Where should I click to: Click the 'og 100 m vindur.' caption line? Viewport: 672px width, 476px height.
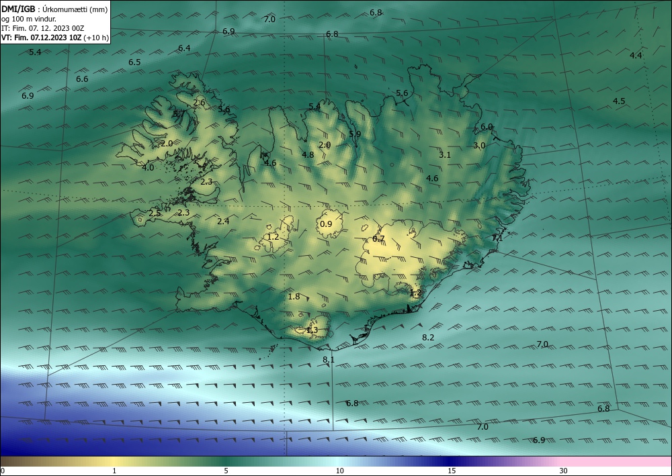(29, 19)
